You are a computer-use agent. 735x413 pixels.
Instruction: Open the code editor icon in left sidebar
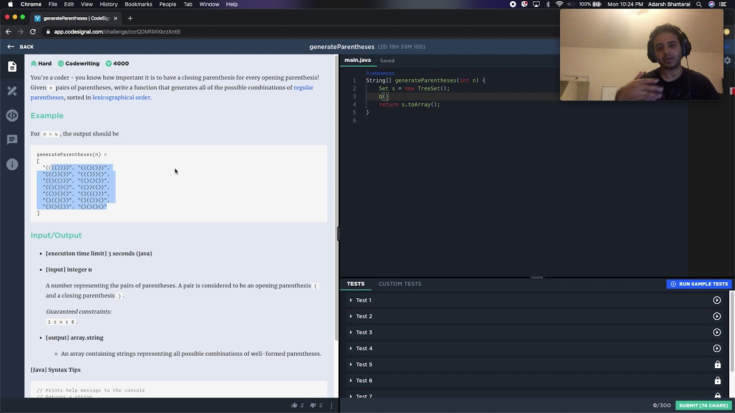[x=12, y=115]
